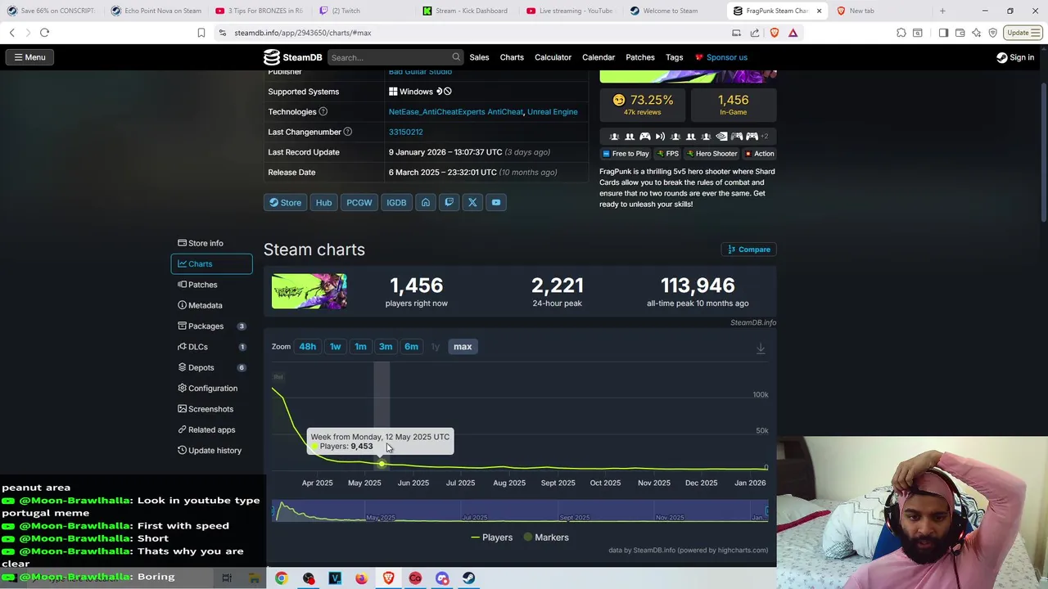Click the SteamDB logo
Viewport: 1048px width, 589px height.
click(292, 57)
